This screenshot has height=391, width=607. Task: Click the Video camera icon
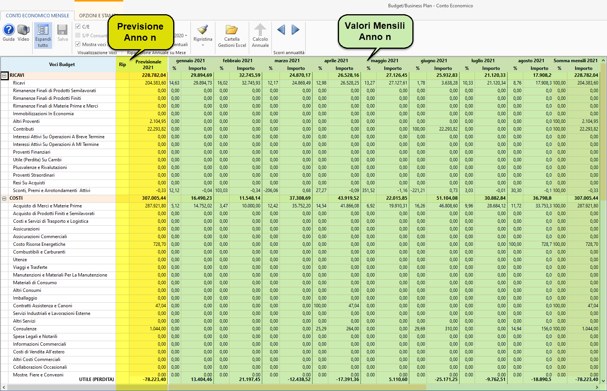point(23,30)
